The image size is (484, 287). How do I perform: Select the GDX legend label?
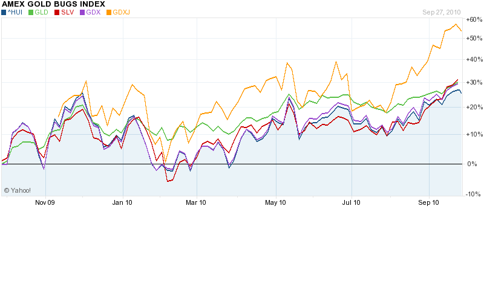click(93, 12)
